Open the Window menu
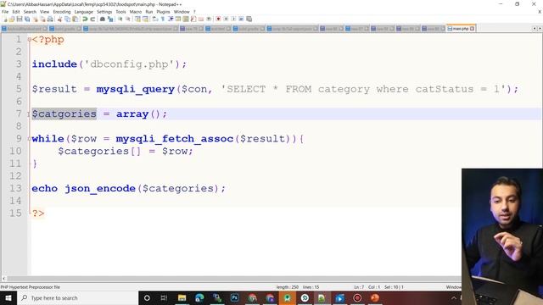 pos(182,12)
